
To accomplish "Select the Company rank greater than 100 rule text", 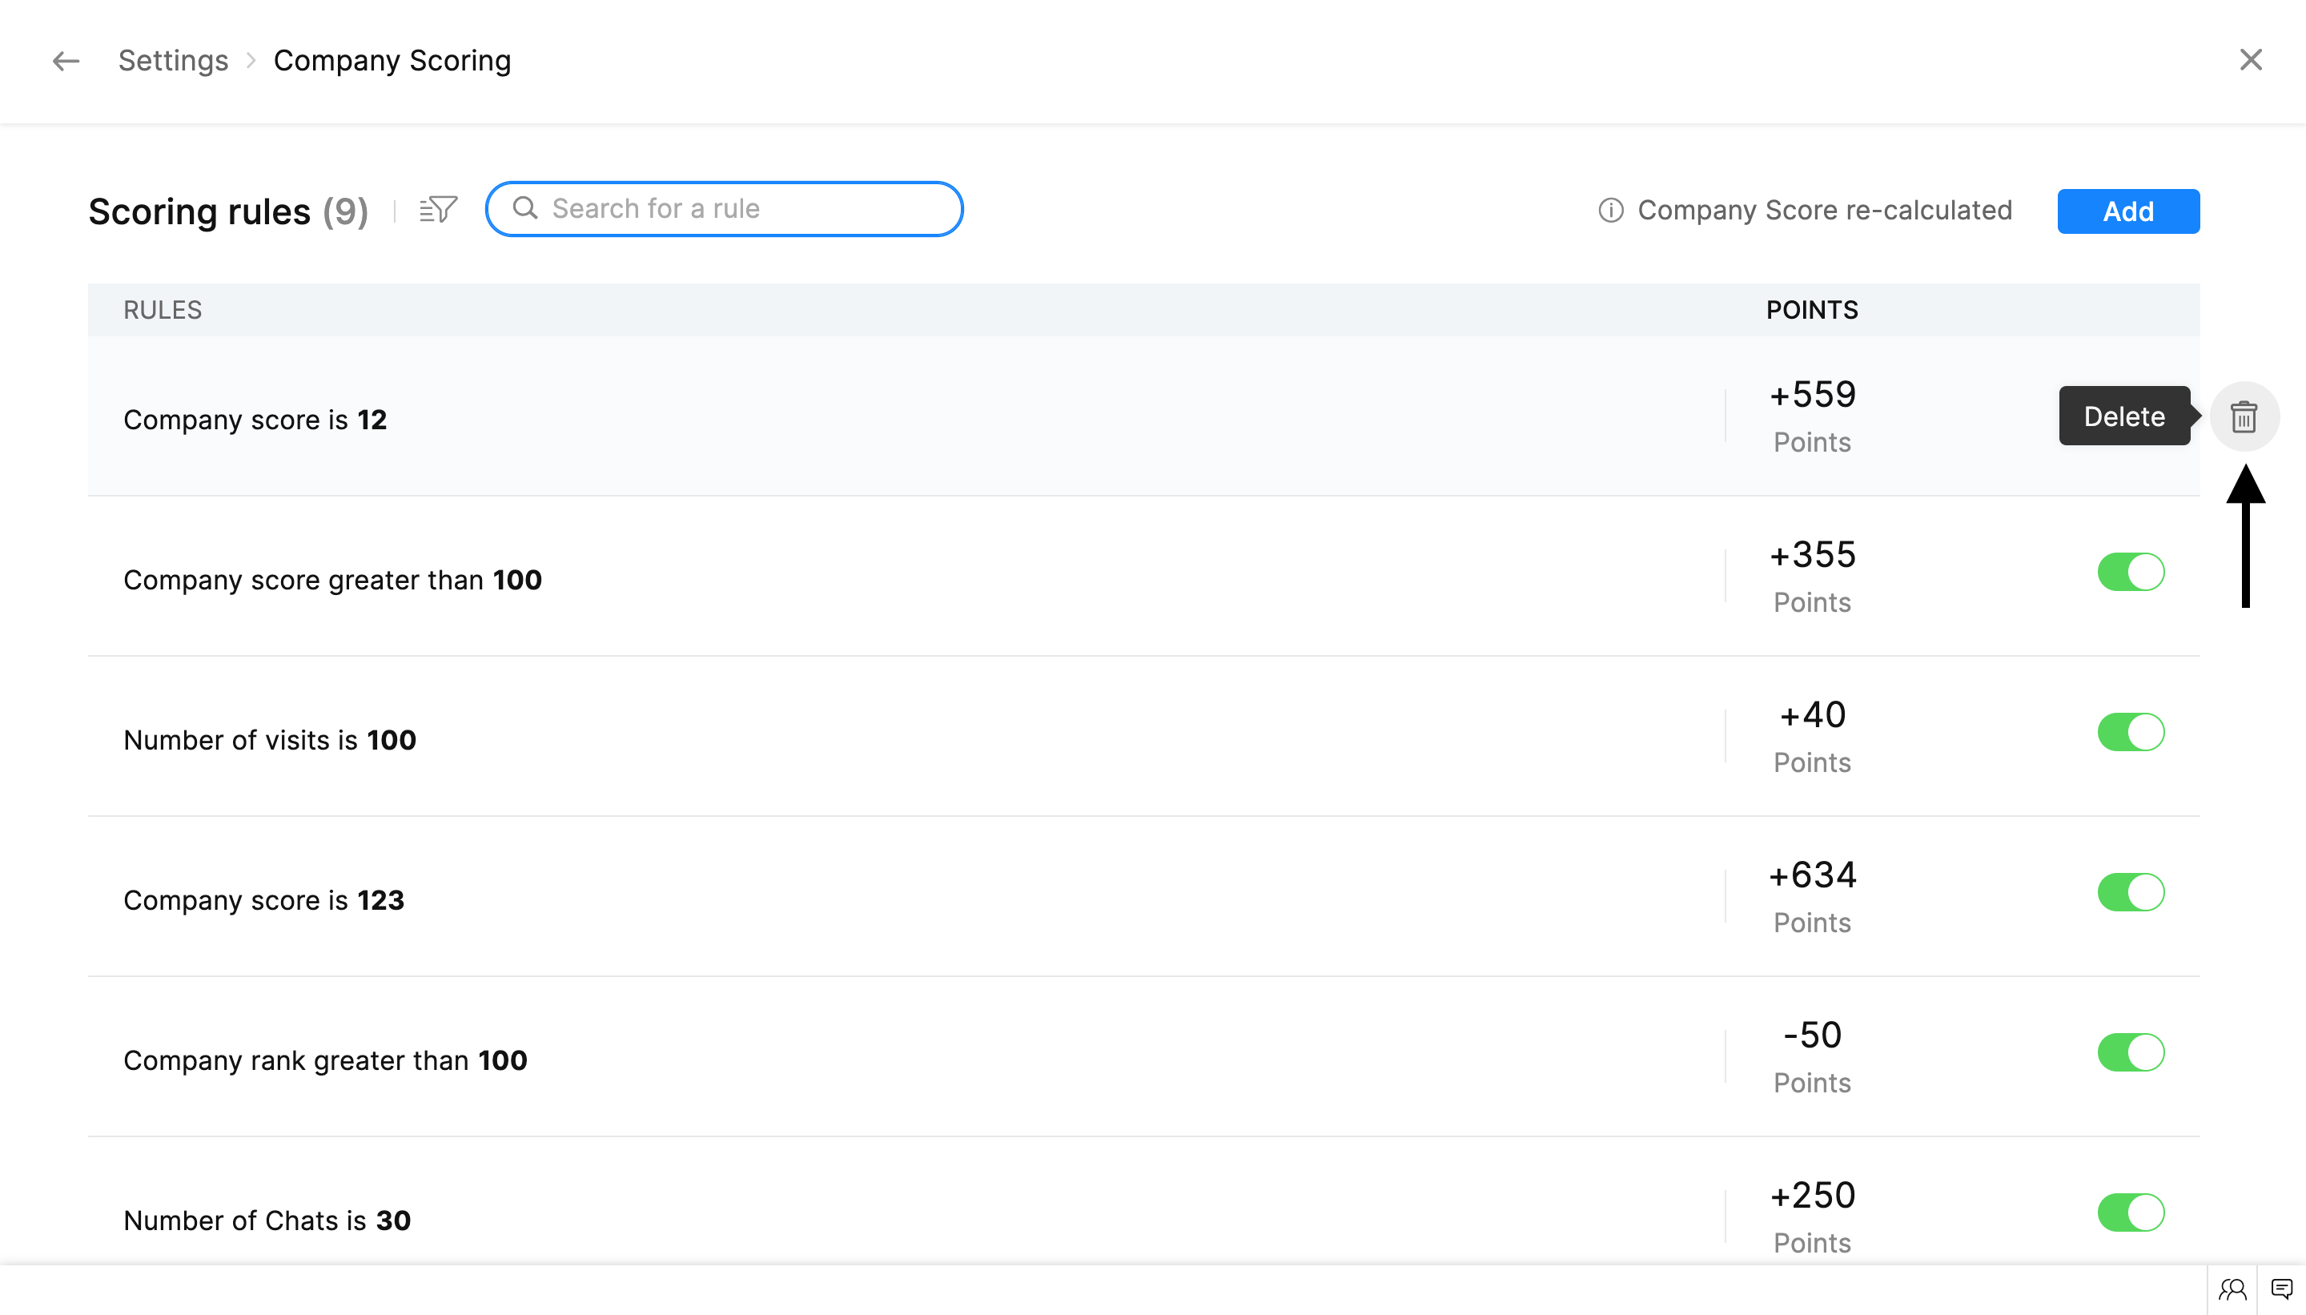I will [x=325, y=1060].
